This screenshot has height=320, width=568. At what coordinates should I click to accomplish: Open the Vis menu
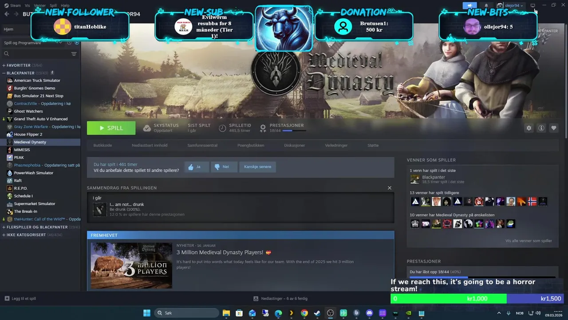click(28, 5)
